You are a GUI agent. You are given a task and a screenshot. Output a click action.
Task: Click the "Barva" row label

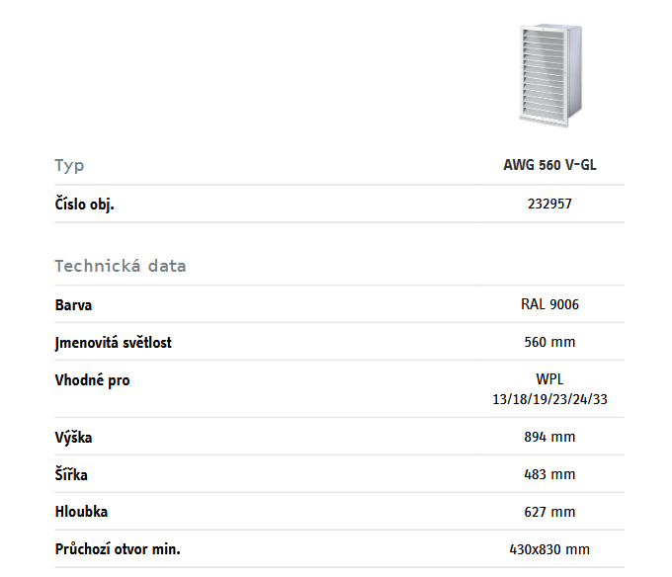point(73,305)
